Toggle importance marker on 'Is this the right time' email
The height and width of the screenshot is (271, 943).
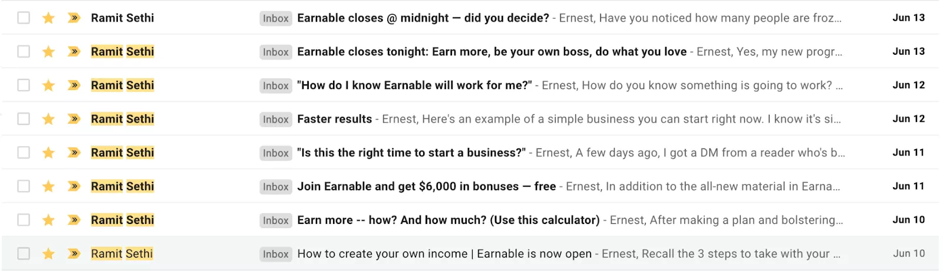click(x=74, y=153)
